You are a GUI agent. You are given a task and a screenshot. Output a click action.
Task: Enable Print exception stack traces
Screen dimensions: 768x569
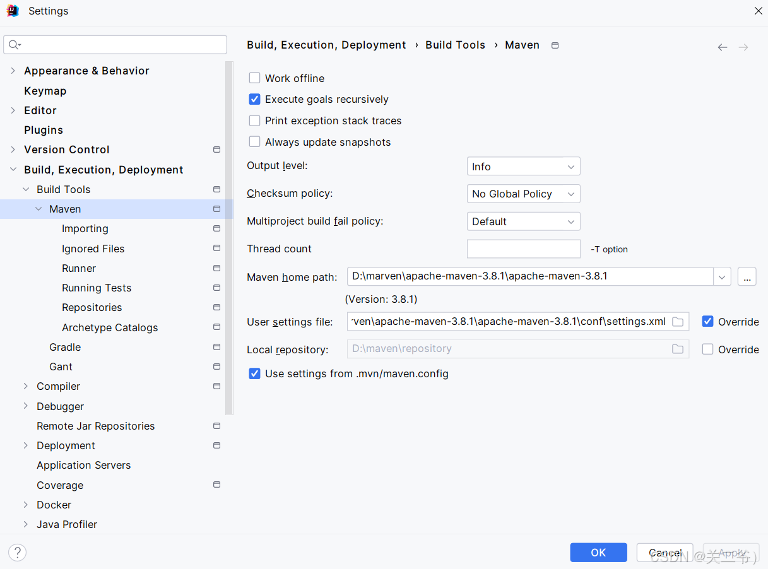[255, 120]
